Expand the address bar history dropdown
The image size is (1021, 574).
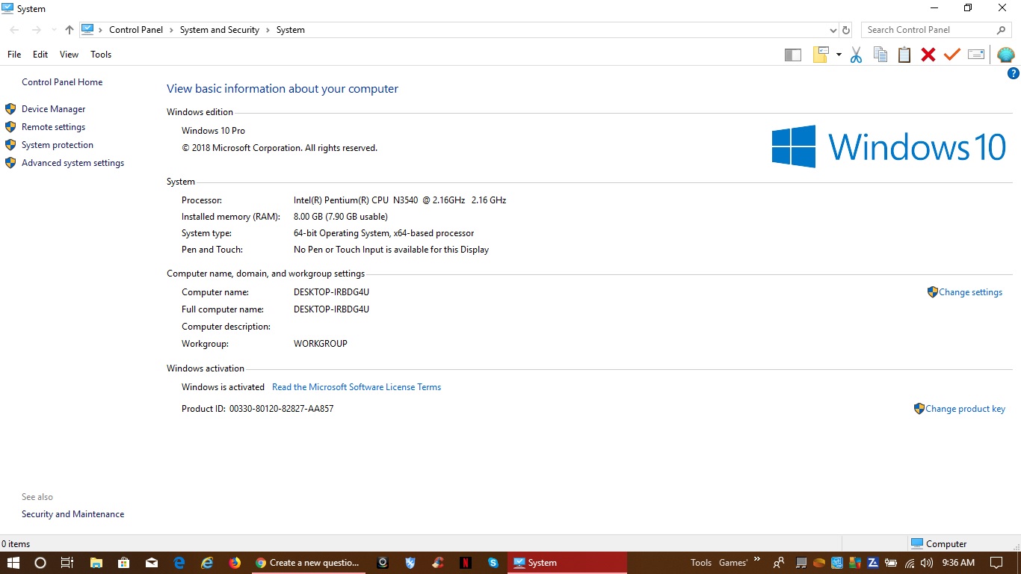point(833,30)
